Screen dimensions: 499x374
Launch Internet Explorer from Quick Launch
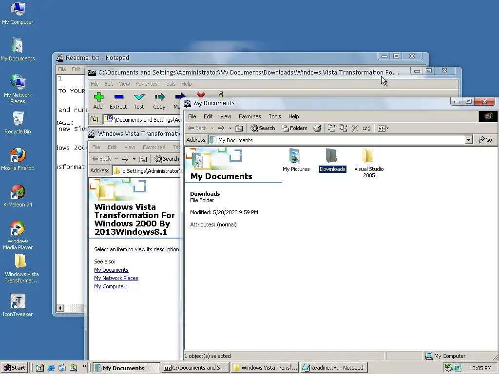click(51, 368)
